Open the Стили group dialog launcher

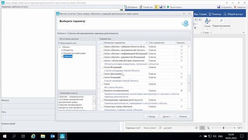tap(211, 33)
